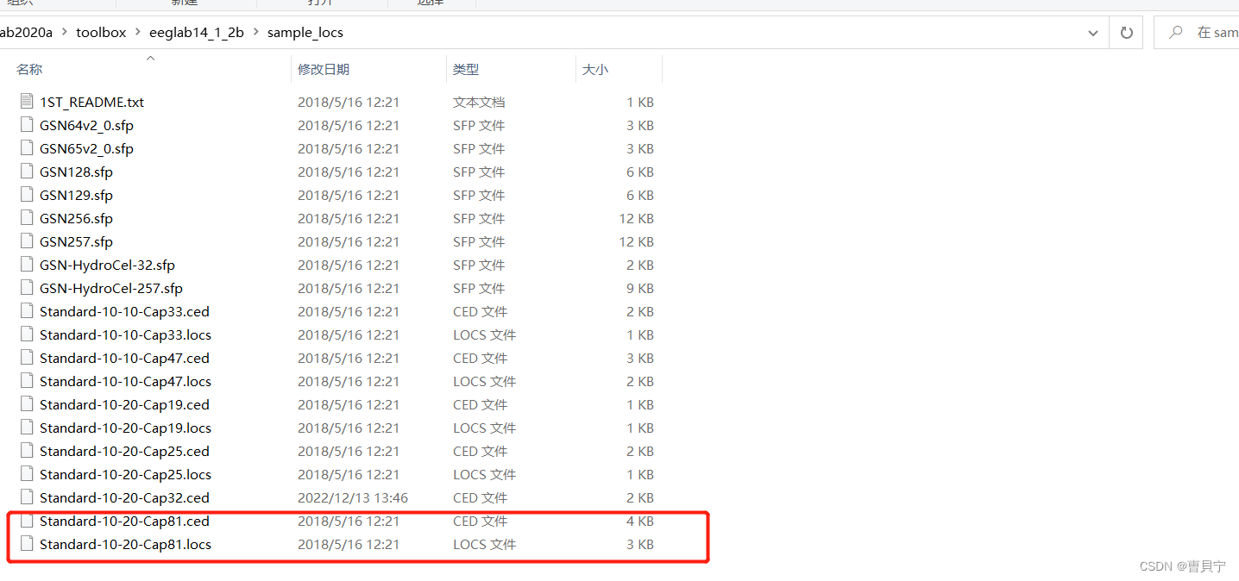
Task: Expand the chevron after eeglab14_1_2b in path
Action: click(256, 33)
